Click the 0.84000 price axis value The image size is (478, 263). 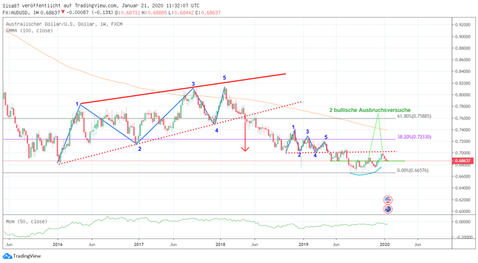point(463,71)
